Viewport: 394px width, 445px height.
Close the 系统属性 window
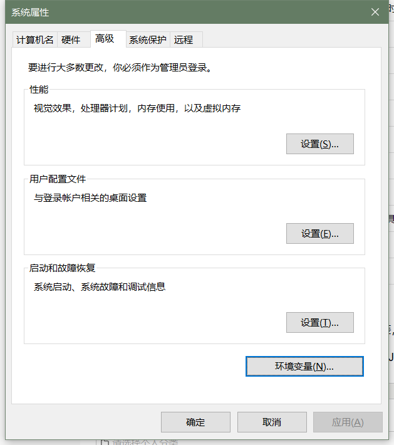[375, 12]
